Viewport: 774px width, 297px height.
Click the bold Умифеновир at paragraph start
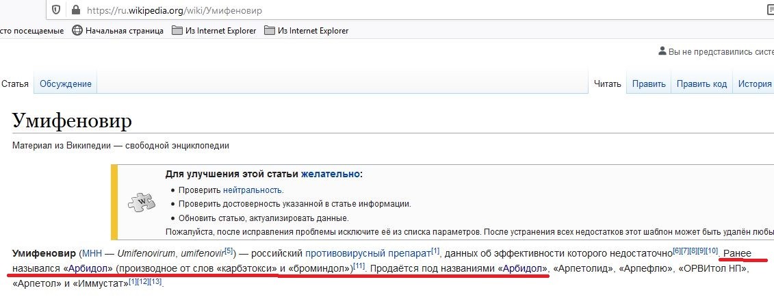43,254
